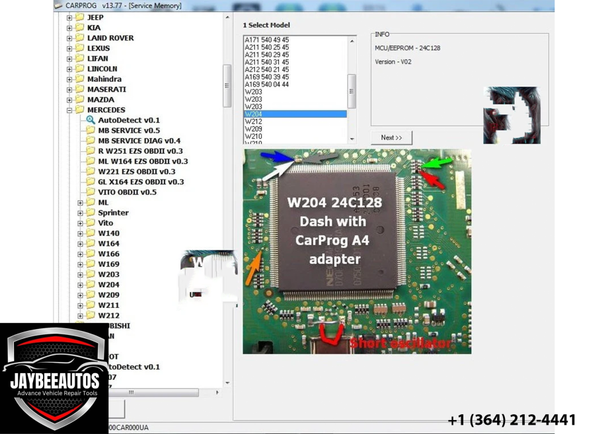Click the GL X164 EZS OBDII folder icon

pos(91,182)
